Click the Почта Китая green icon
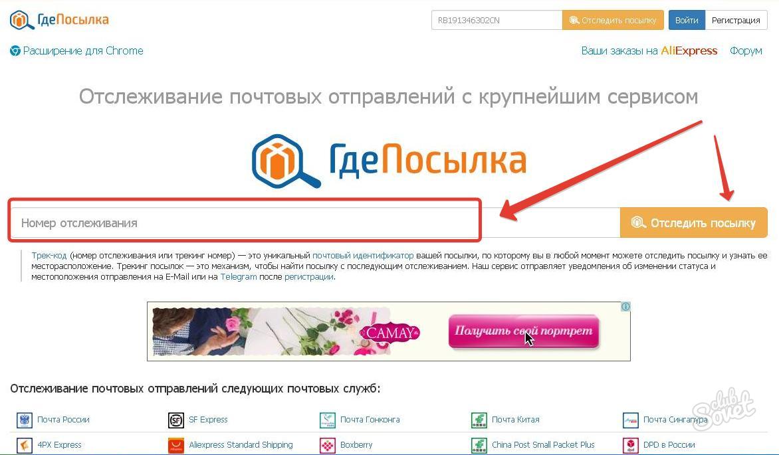Viewport: 779px width, 455px height. click(x=479, y=420)
